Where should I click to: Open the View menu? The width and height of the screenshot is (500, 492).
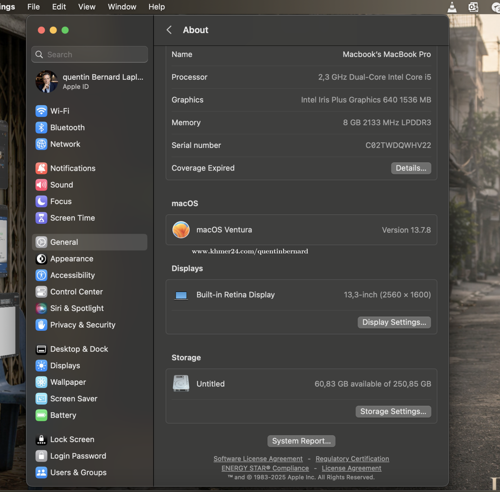pos(87,7)
